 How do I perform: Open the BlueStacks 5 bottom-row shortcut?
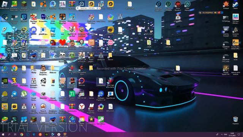[x=5, y=119]
